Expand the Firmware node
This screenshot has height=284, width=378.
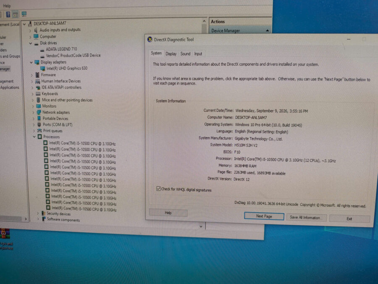pyautogui.click(x=31, y=75)
